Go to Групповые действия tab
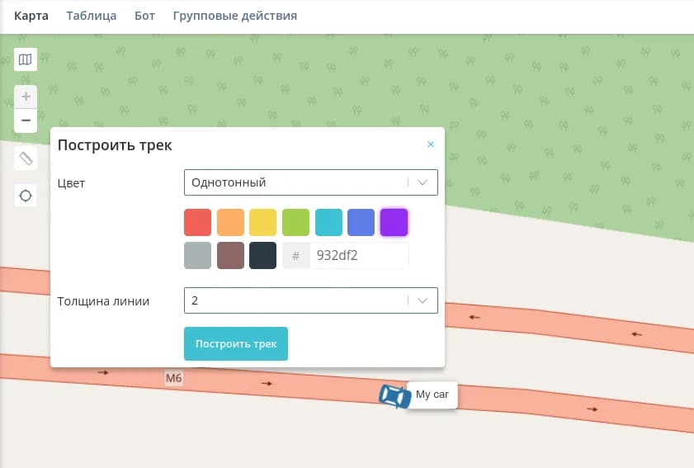Viewport: 694px width, 468px height. pos(234,16)
